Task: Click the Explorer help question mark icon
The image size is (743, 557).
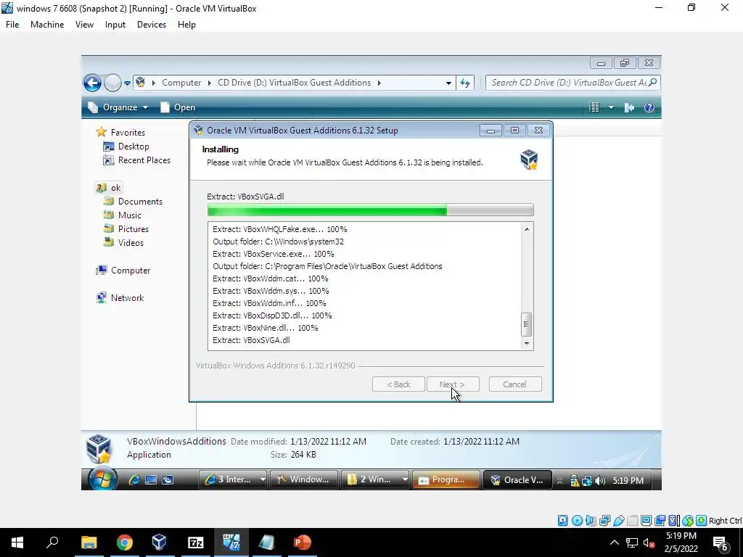Action: [649, 107]
